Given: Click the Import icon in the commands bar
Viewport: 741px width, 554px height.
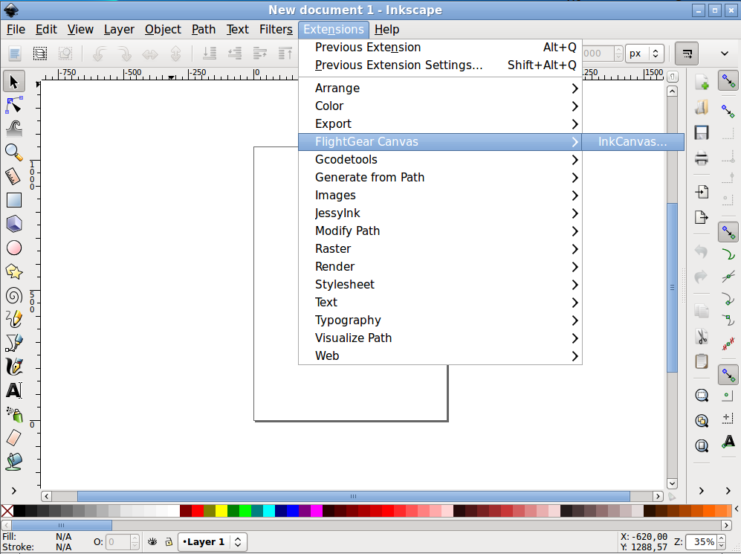Looking at the screenshot, I should click(x=702, y=192).
